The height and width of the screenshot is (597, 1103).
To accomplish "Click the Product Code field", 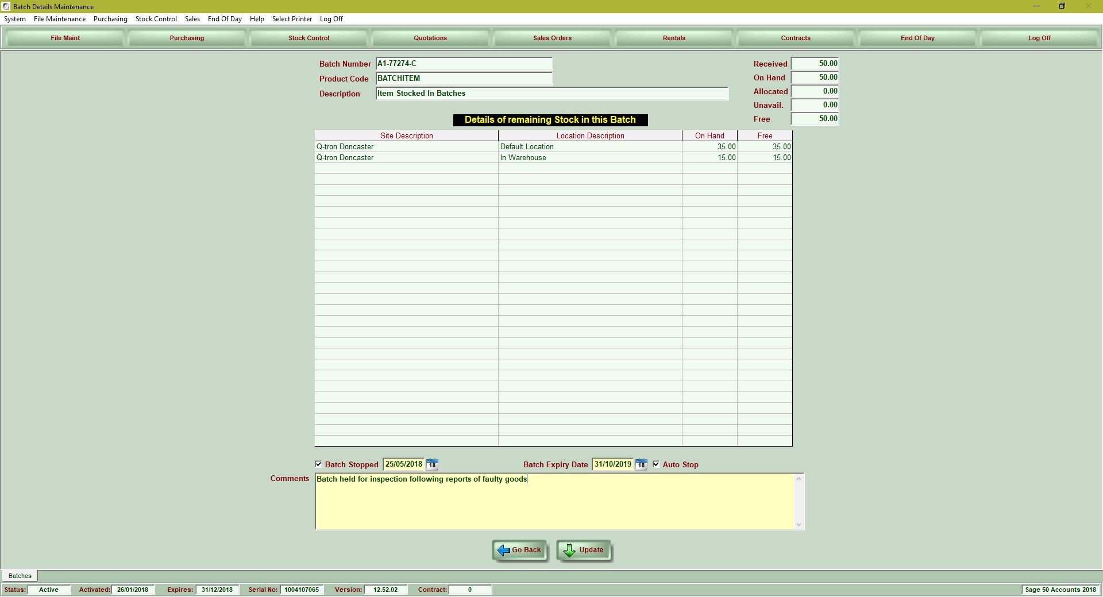I will tap(464, 79).
